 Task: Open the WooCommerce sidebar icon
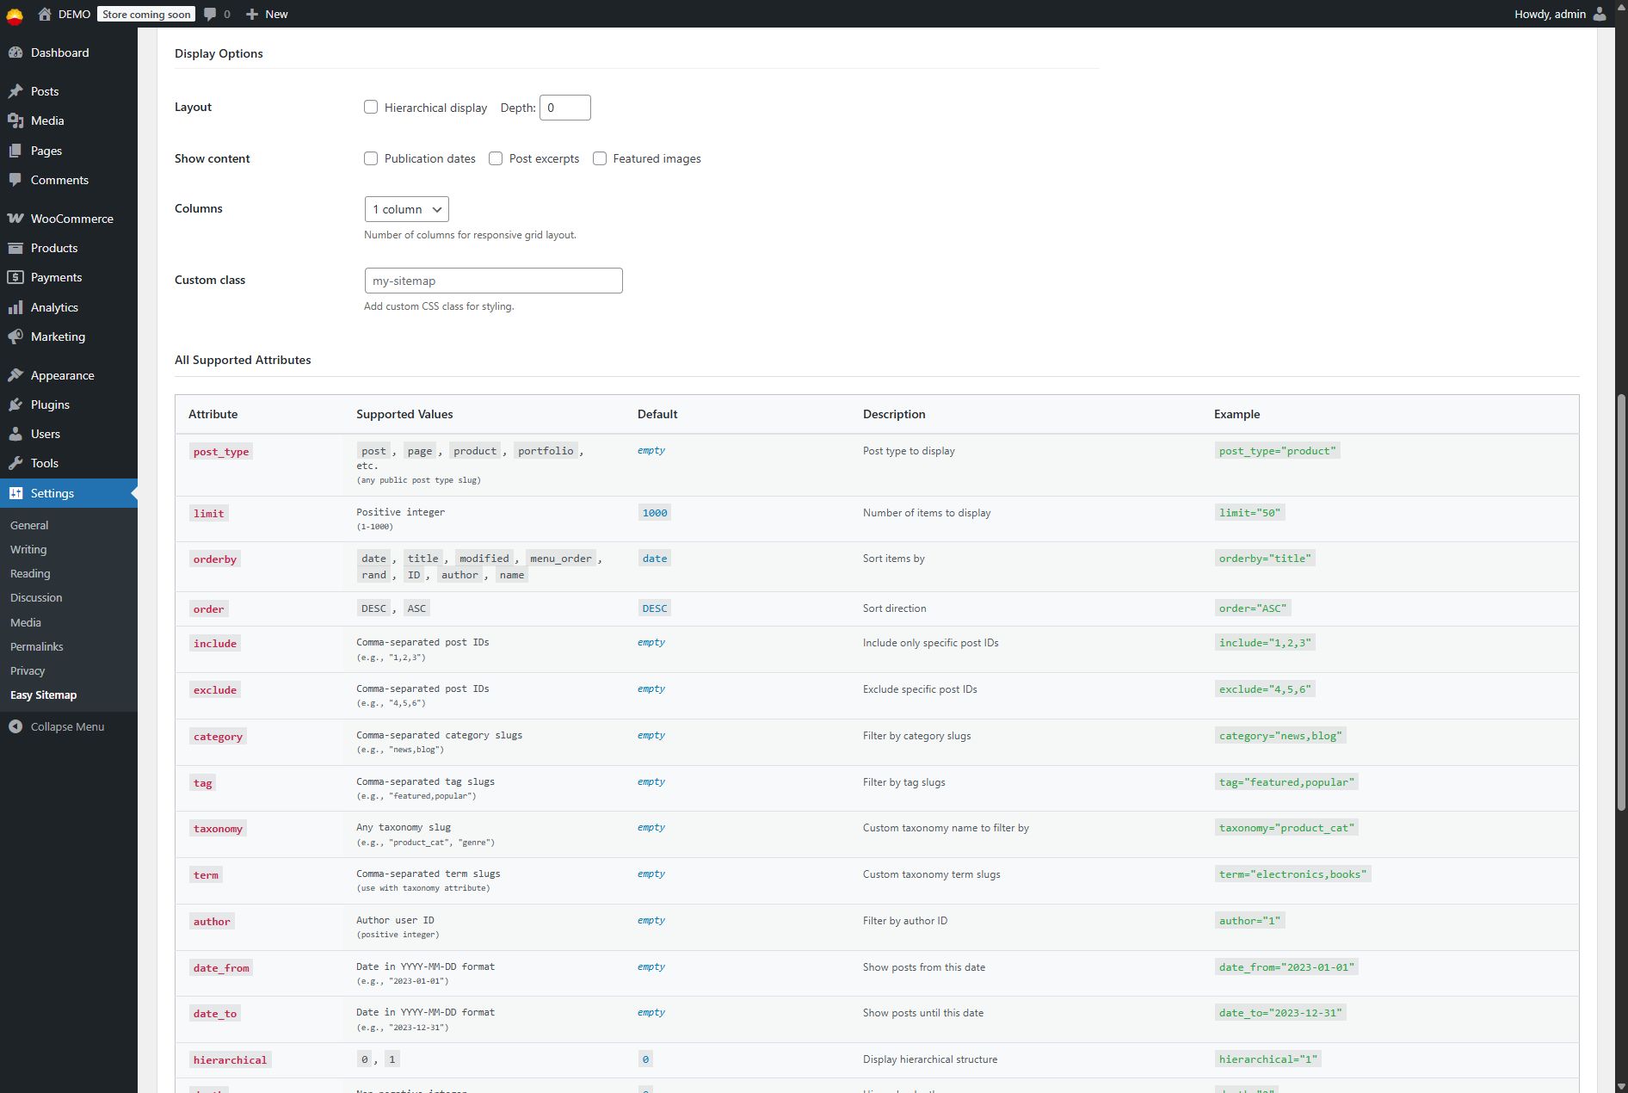(17, 219)
